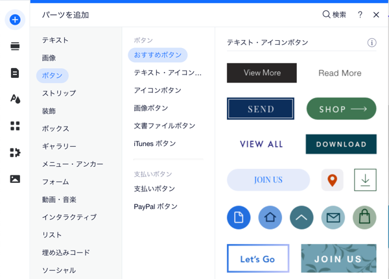Open the Pages document icon in the sidebar

pos(15,73)
